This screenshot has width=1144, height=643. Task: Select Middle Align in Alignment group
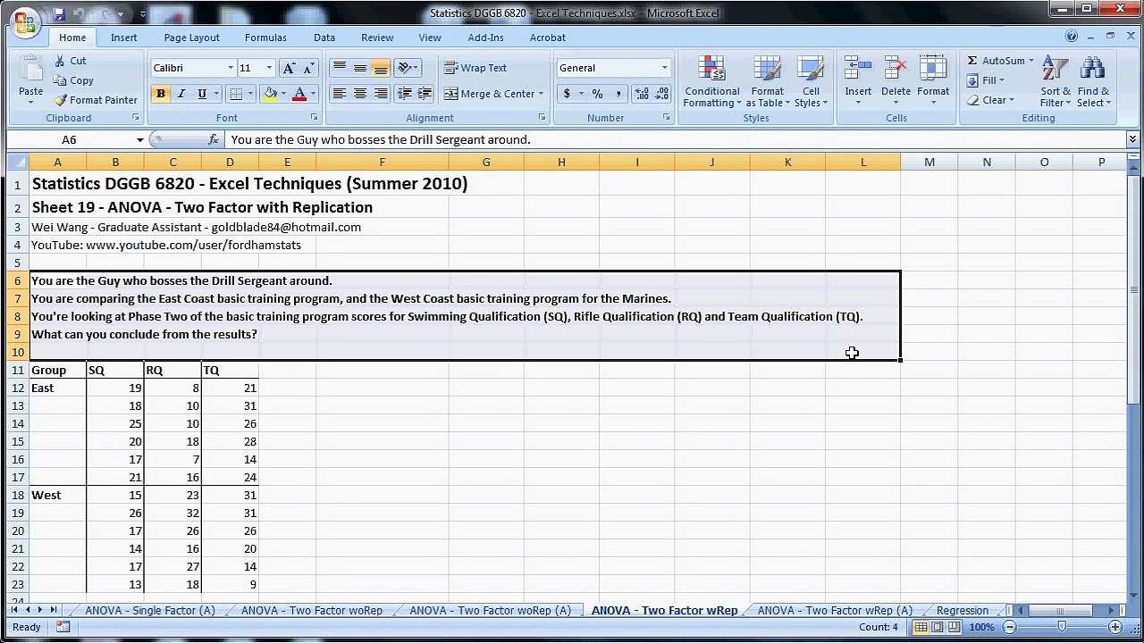click(360, 68)
